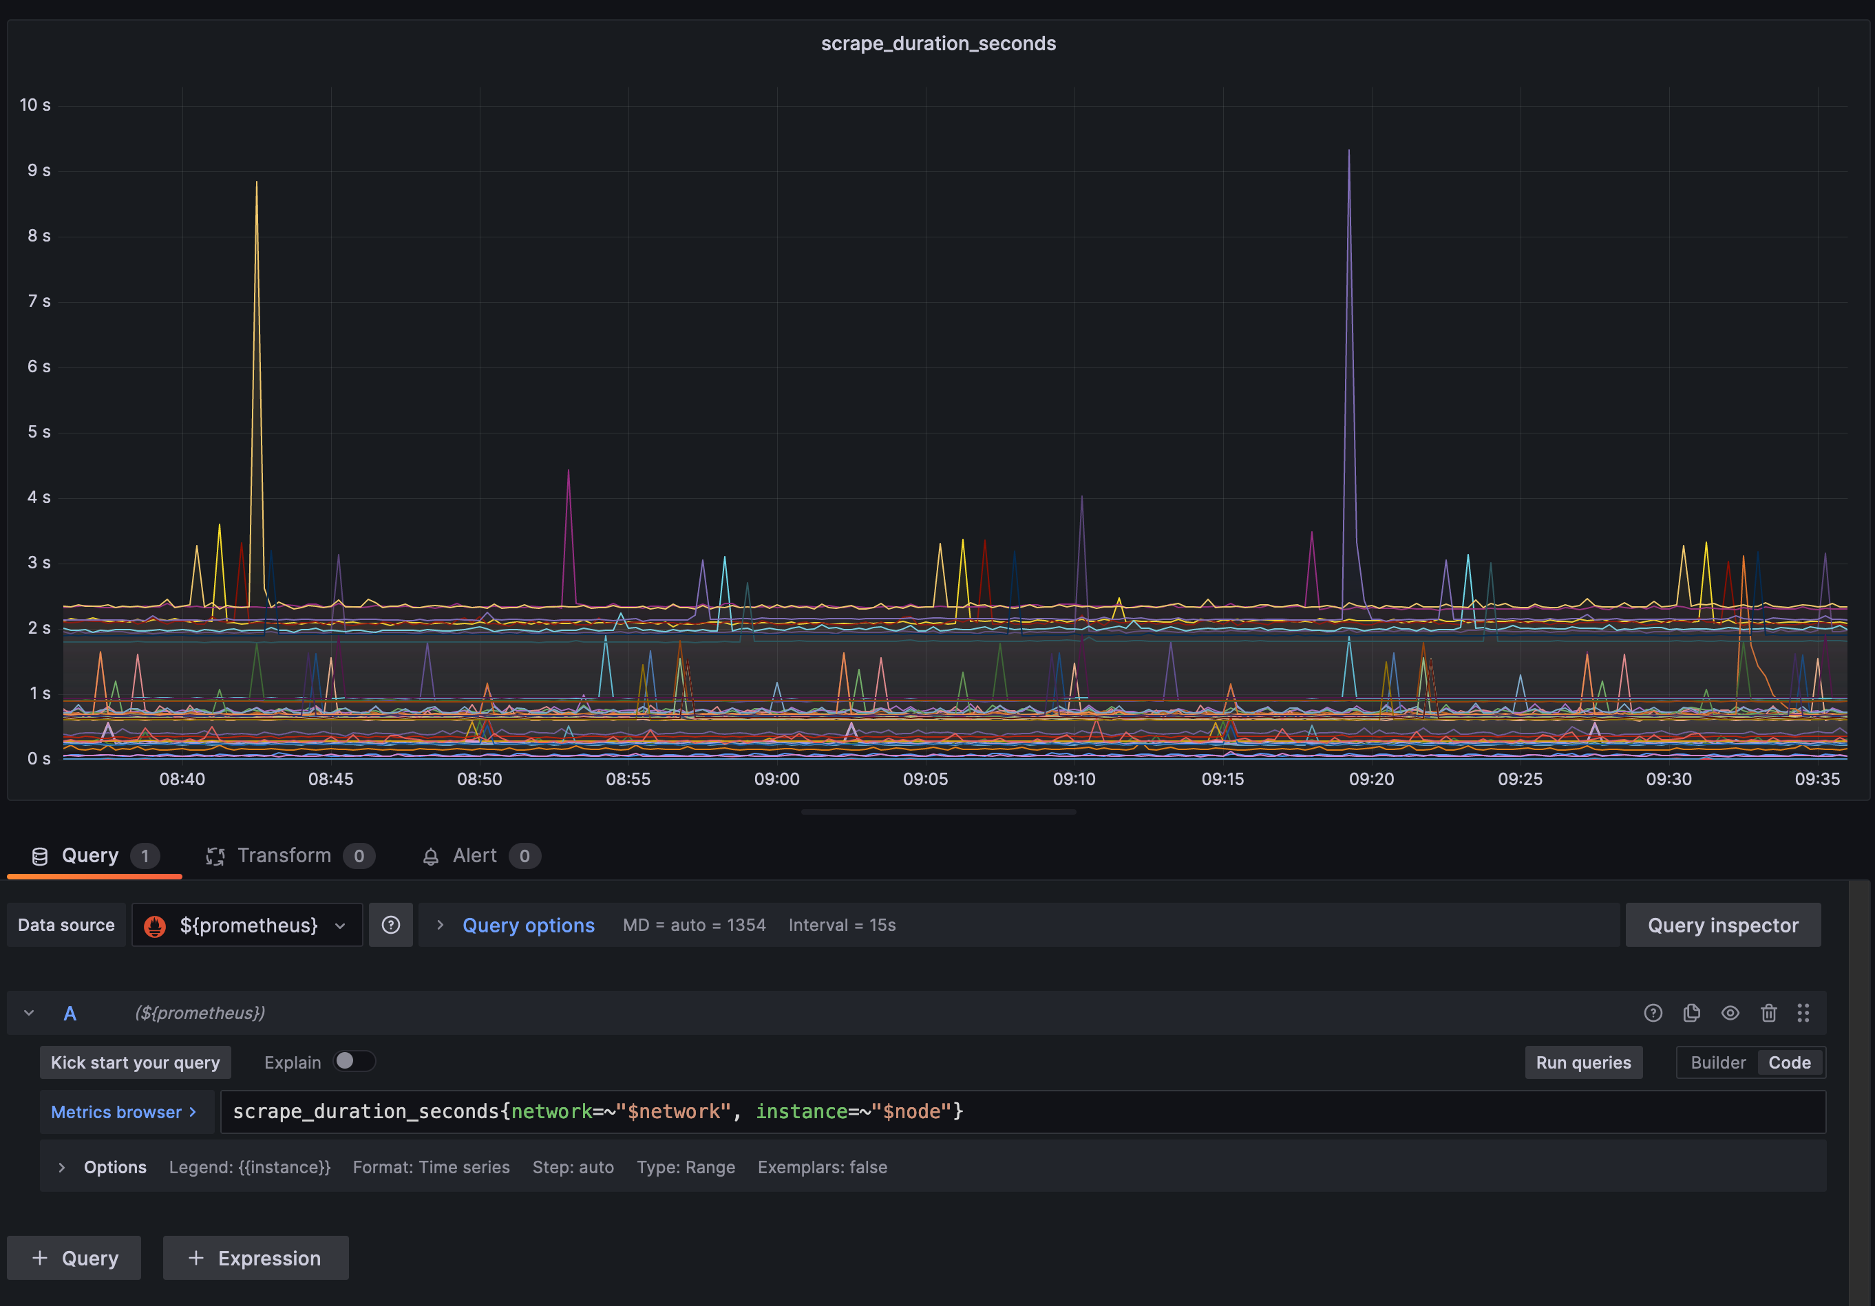Switch to the Transform tab
Image resolution: width=1875 pixels, height=1306 pixels.
tap(285, 855)
